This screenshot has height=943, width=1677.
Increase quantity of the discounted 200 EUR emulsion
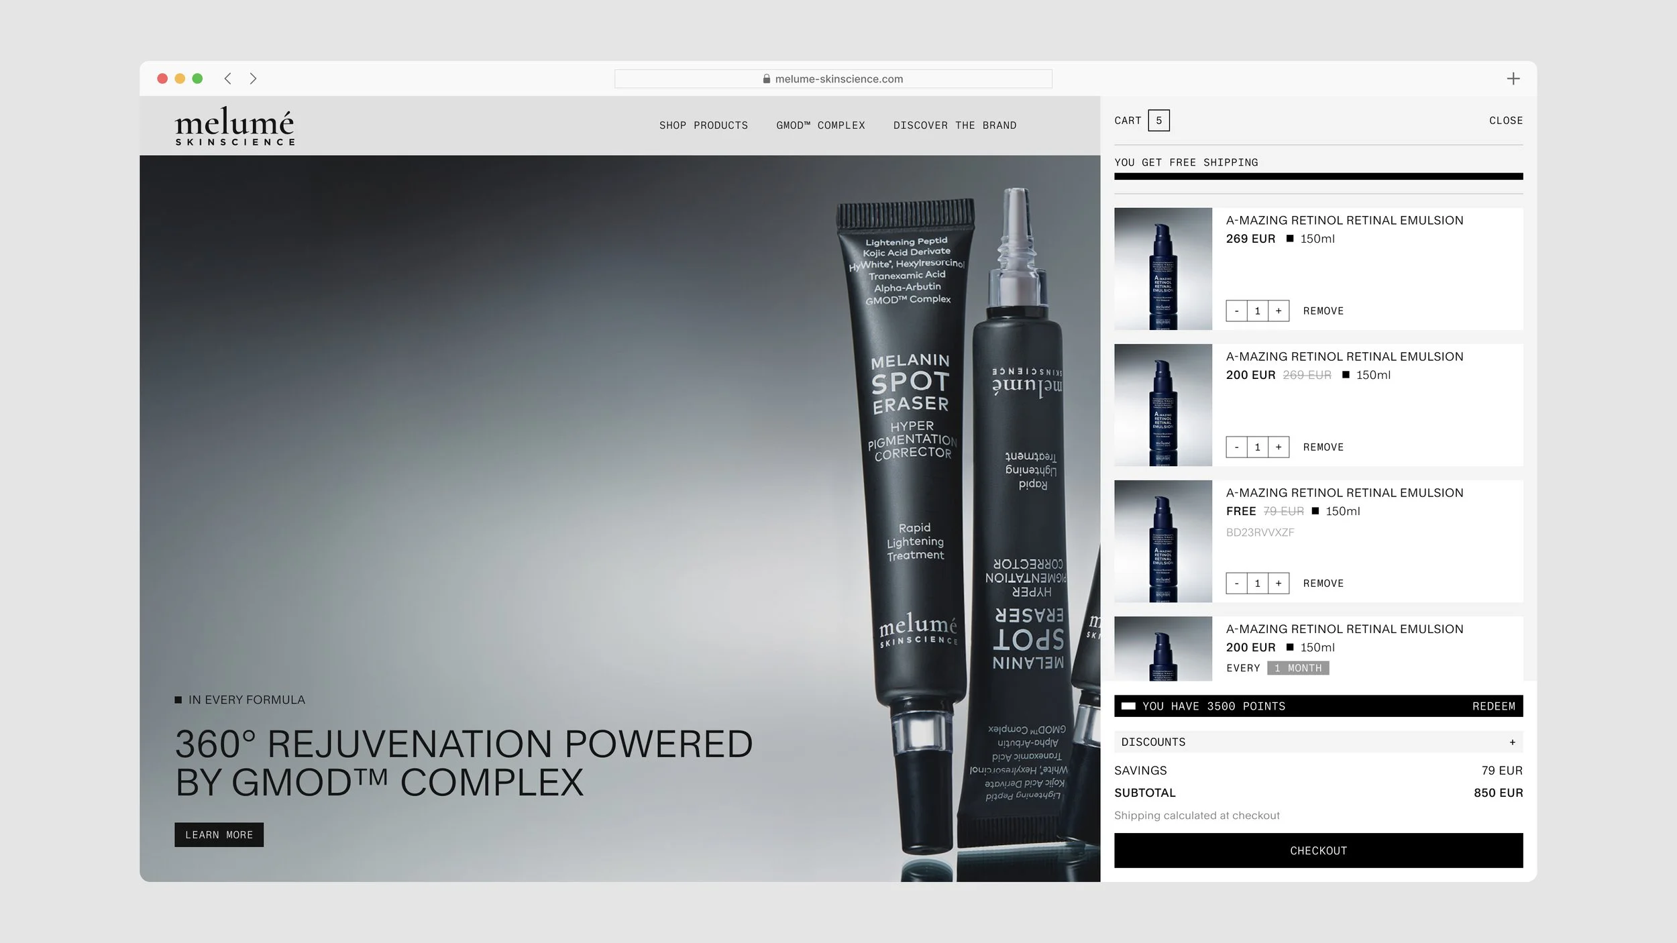tap(1279, 447)
